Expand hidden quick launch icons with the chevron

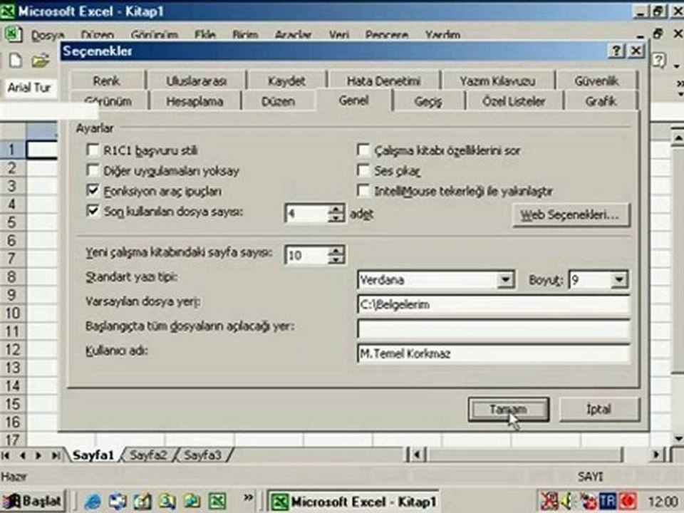pyautogui.click(x=248, y=497)
